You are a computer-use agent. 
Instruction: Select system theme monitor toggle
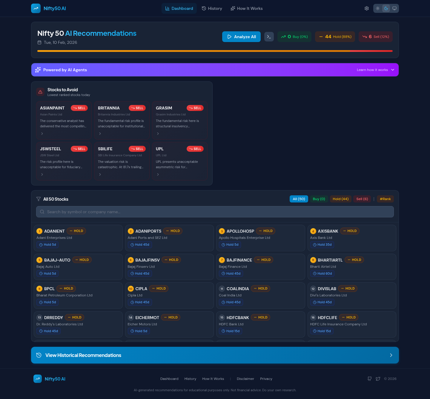tap(394, 8)
